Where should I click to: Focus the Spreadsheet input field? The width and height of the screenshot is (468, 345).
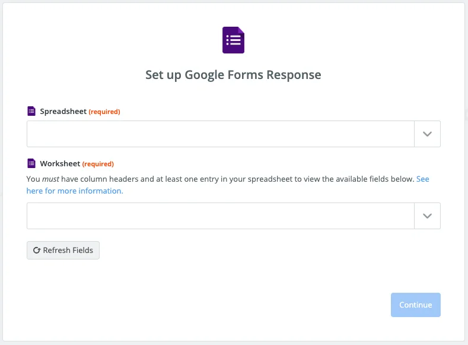[221, 134]
